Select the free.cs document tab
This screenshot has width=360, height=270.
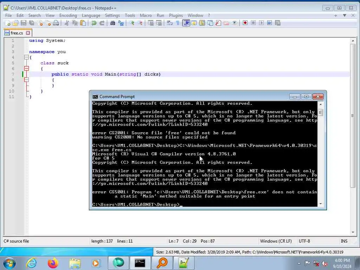(17, 33)
